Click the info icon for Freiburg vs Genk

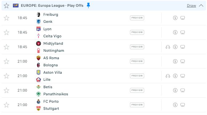pos(175,18)
